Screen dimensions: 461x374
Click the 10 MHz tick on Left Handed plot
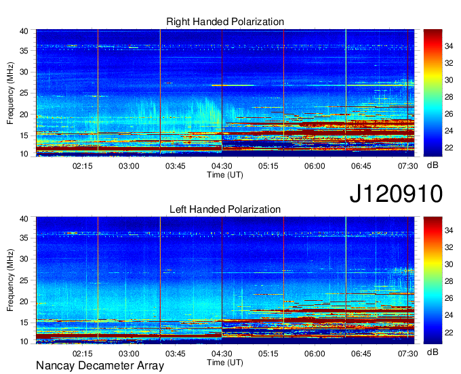(x=24, y=341)
